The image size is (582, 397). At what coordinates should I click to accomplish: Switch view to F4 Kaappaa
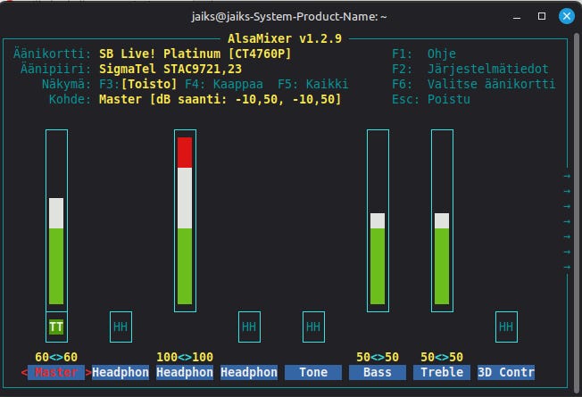click(x=224, y=84)
